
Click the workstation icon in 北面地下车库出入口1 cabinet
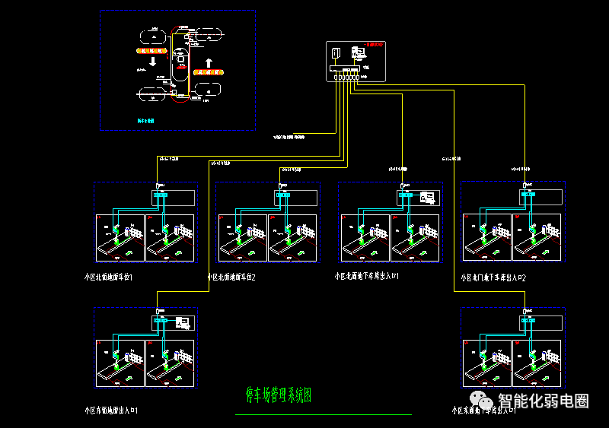click(x=428, y=198)
